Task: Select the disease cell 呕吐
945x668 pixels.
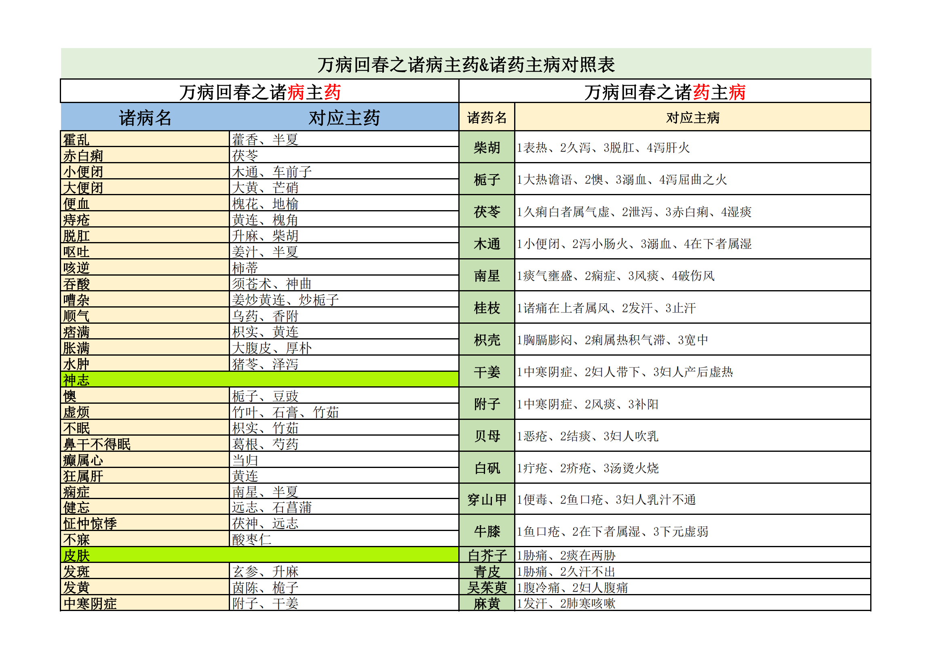Action: [x=145, y=251]
